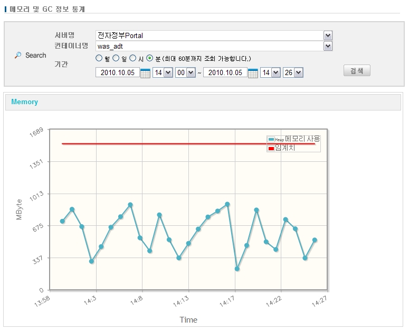The height and width of the screenshot is (330, 409).
Task: Click the teal Heap 메모리 사용 legend swatch
Action: tap(271, 139)
